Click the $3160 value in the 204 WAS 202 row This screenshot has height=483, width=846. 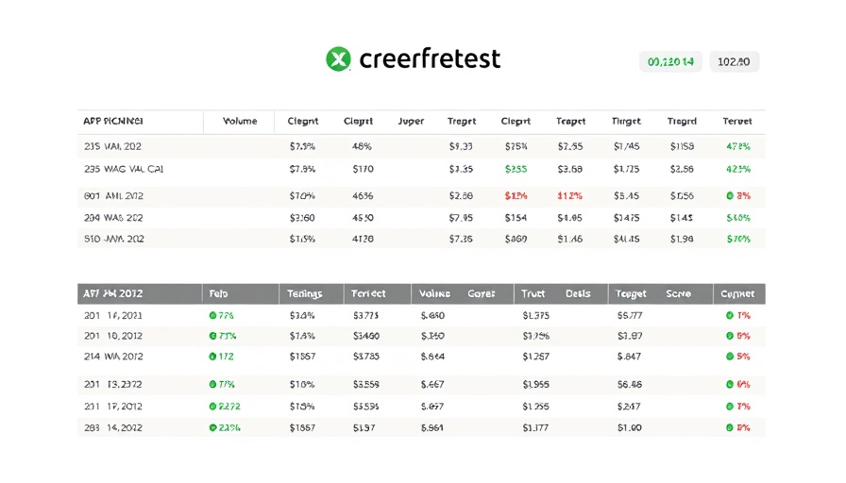[x=302, y=218]
